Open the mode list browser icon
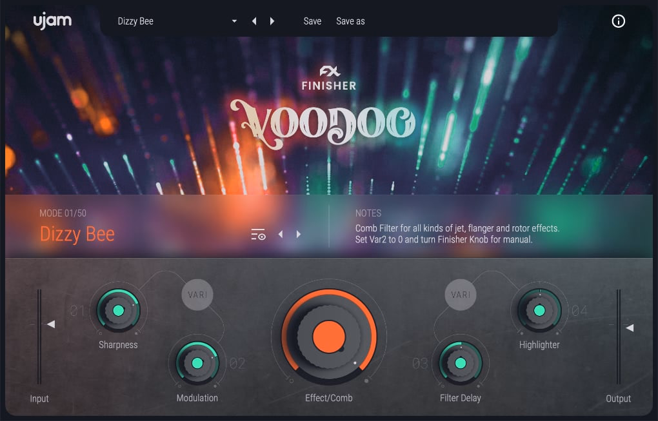The height and width of the screenshot is (421, 658). pos(258,234)
